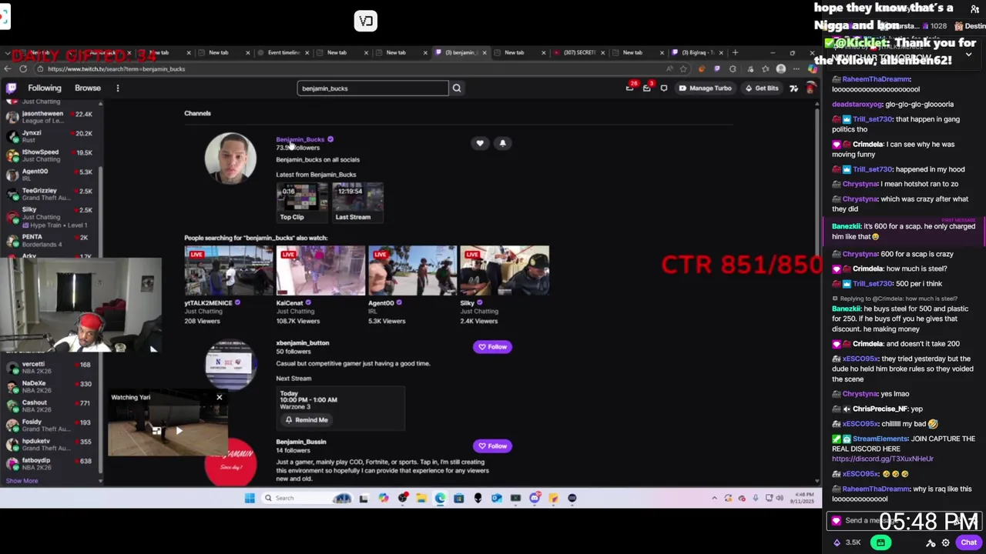Image resolution: width=986 pixels, height=554 pixels.
Task: Open KaiCenat live stream thumbnail
Action: click(320, 271)
